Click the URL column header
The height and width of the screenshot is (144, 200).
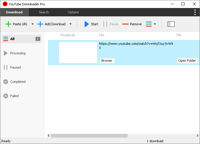tap(102, 35)
